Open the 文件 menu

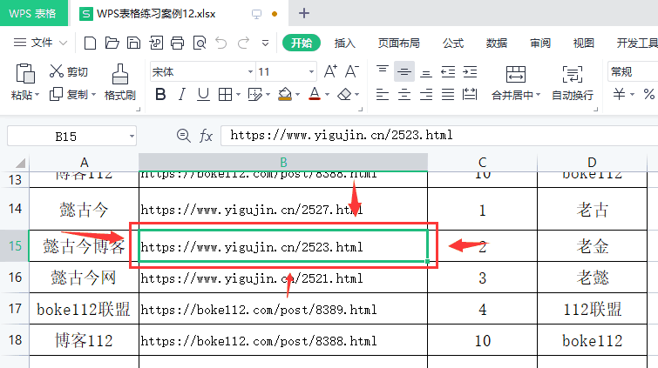coord(40,43)
